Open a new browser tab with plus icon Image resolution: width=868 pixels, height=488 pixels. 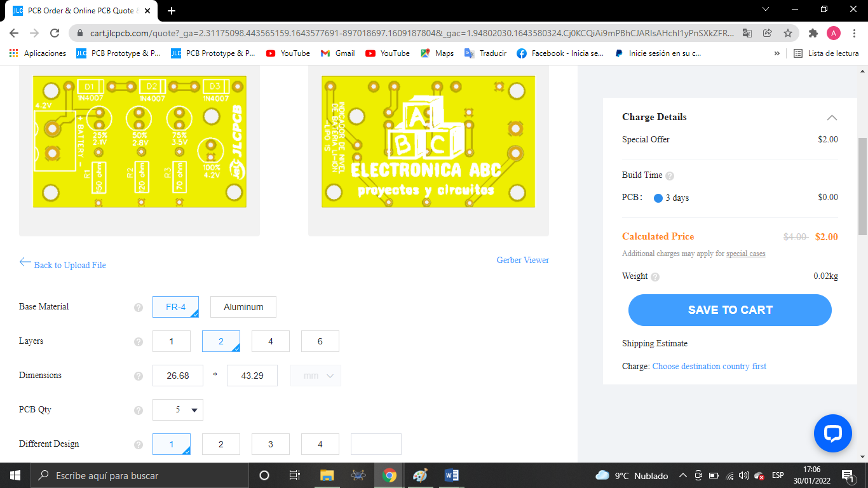point(172,11)
